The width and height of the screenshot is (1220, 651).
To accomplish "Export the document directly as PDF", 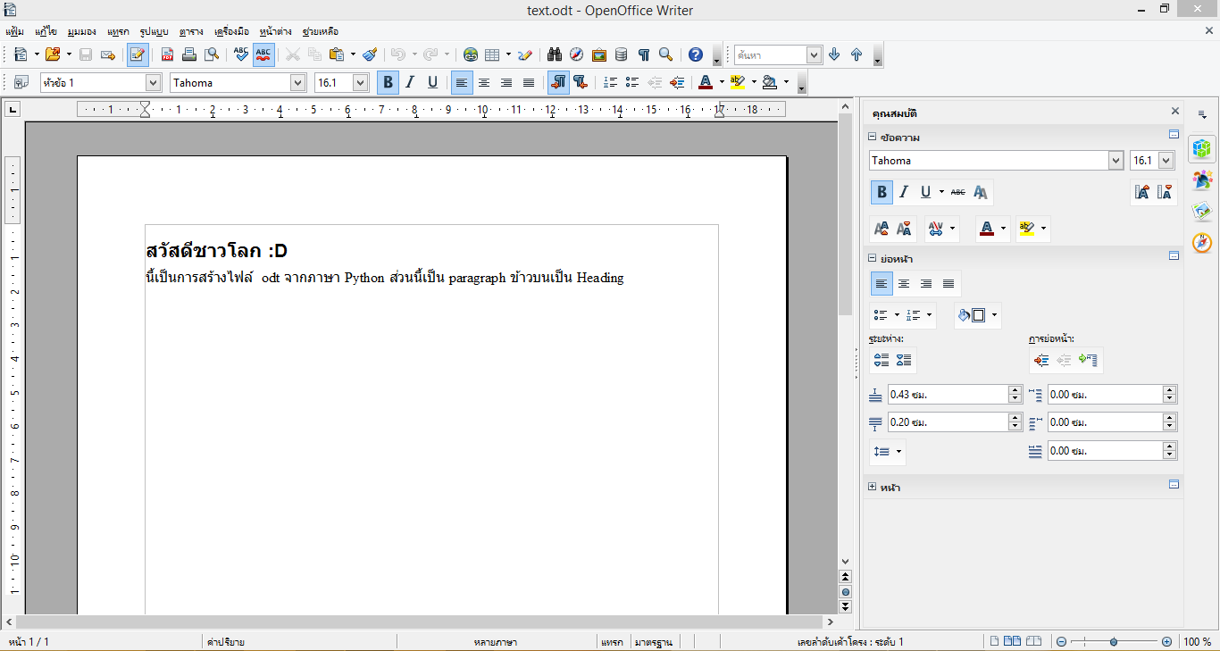I will click(x=167, y=54).
